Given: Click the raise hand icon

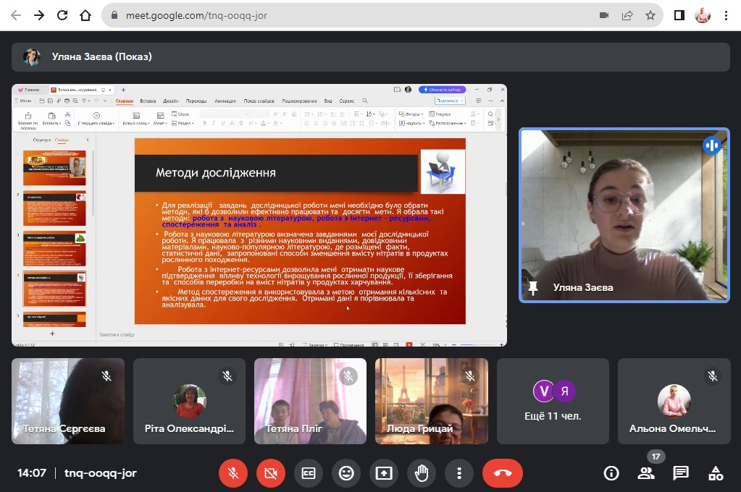Looking at the screenshot, I should pos(422,473).
